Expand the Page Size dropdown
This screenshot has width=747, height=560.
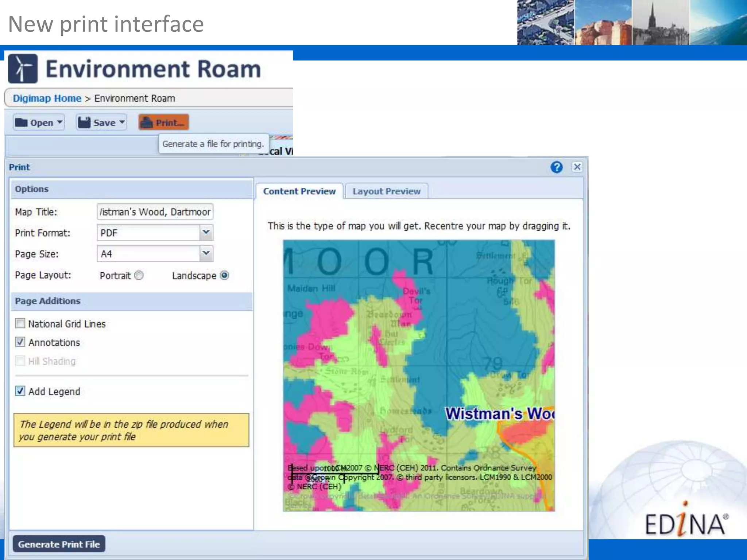point(206,253)
